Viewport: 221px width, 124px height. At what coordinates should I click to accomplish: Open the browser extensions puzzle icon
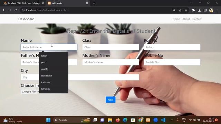tap(193, 10)
